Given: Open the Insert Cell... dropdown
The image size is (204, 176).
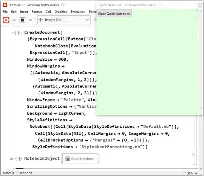Looking at the screenshot, I should point(64,20).
